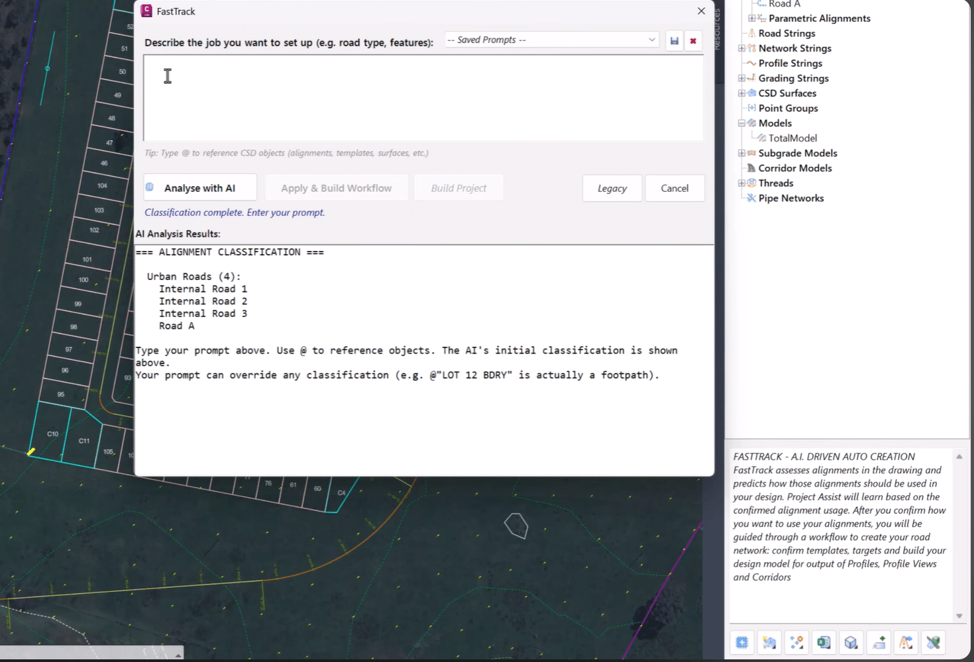Click the CSD Surfaces icon in the tree
This screenshot has width=974, height=662.
(x=751, y=93)
